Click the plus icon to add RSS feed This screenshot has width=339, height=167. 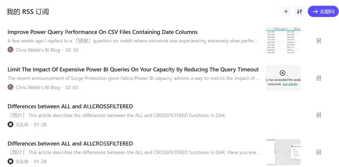(x=286, y=12)
